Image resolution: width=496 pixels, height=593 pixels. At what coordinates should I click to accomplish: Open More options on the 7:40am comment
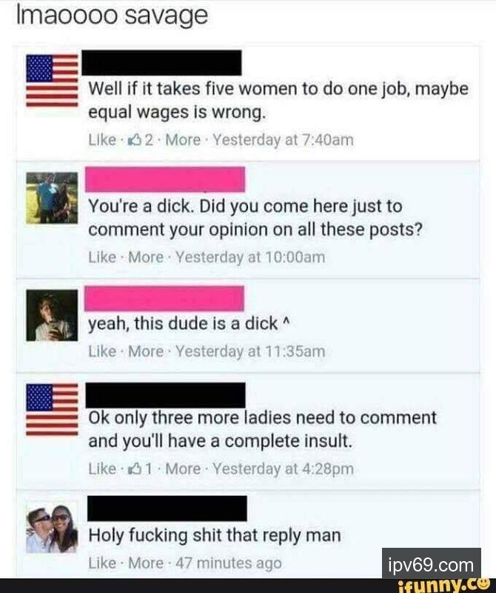click(x=183, y=140)
